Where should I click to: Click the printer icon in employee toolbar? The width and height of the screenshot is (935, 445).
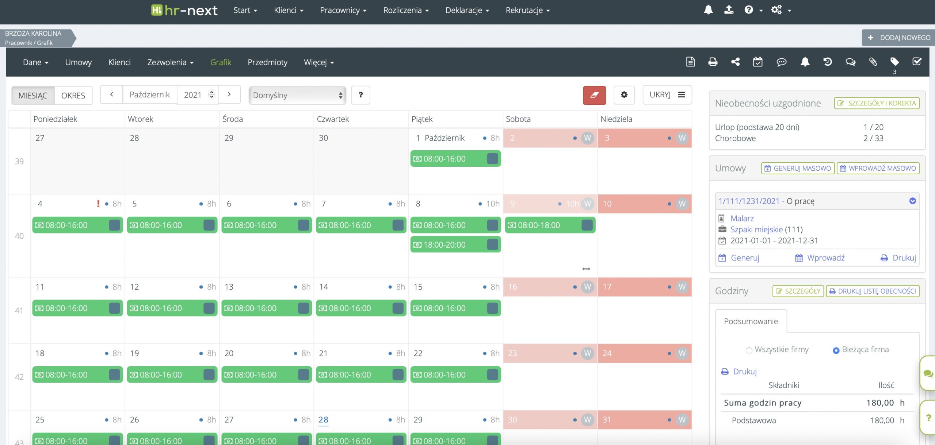click(x=713, y=62)
